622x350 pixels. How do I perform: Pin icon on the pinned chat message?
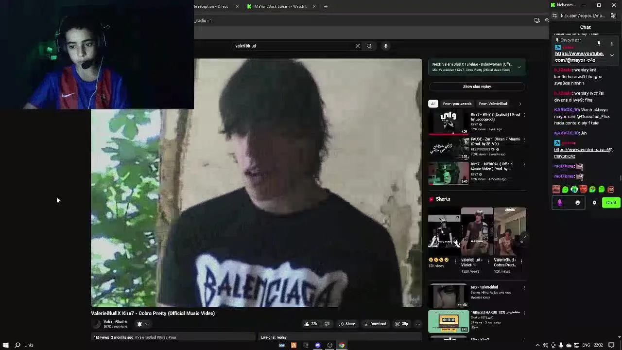click(599, 44)
